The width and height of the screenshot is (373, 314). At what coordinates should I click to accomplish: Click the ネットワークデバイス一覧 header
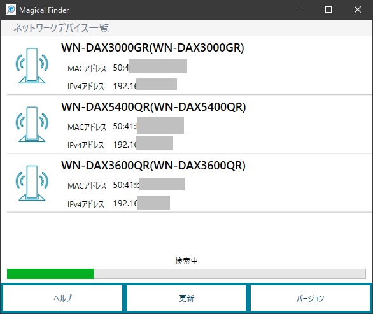click(x=61, y=28)
